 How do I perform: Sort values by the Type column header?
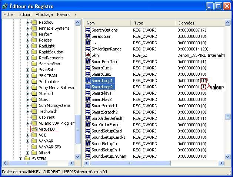click(153, 23)
